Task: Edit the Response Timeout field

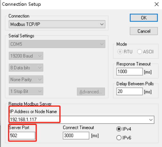Action: tap(130, 72)
